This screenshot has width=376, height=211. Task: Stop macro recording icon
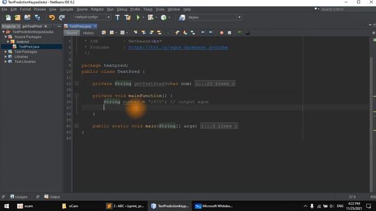(x=230, y=33)
